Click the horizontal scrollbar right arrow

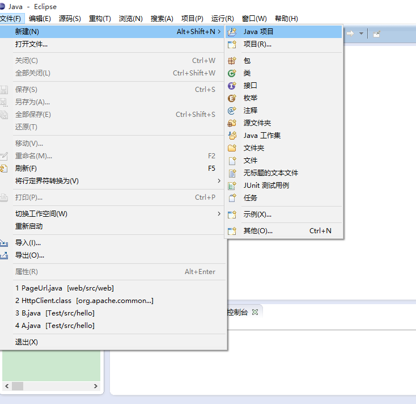click(96, 386)
